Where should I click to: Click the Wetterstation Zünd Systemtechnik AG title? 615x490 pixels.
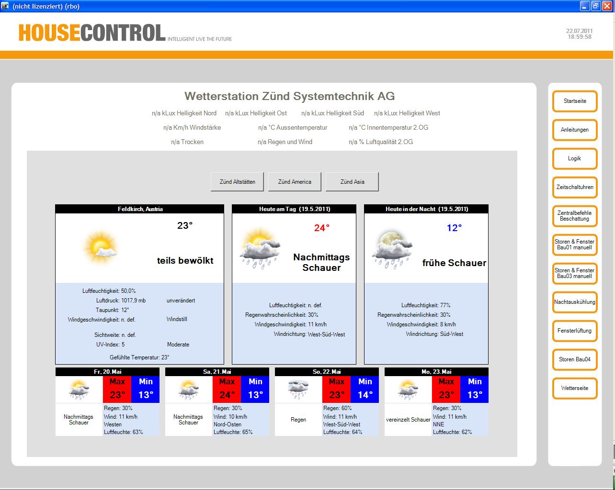[x=290, y=96]
